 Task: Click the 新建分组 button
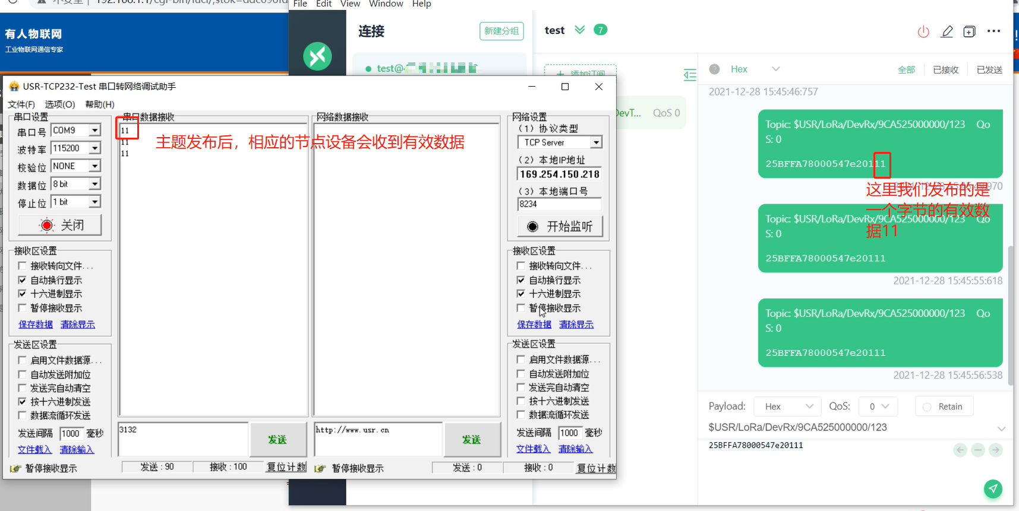[501, 31]
